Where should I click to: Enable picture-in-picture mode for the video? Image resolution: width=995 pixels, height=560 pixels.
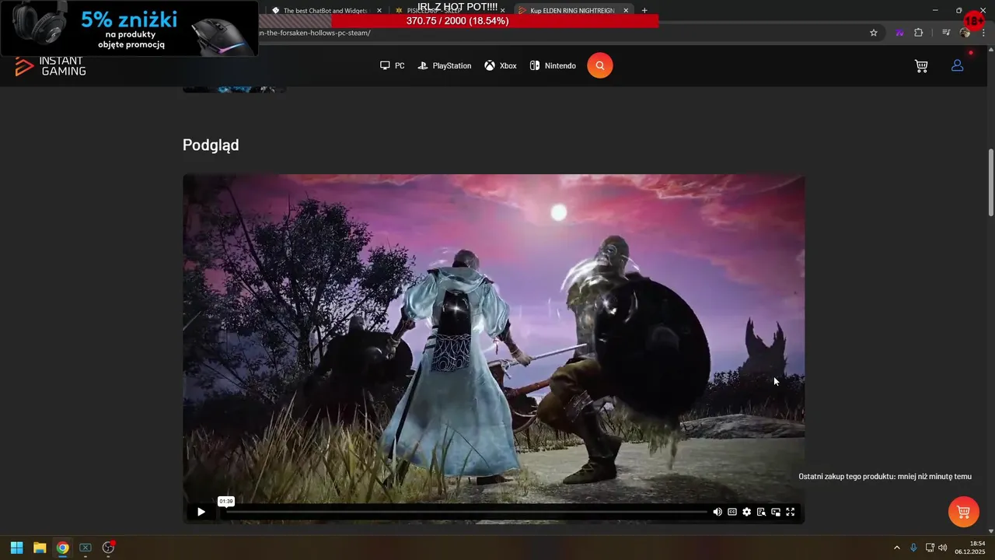coord(776,512)
